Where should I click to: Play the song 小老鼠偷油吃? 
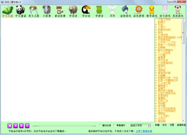[165, 63]
